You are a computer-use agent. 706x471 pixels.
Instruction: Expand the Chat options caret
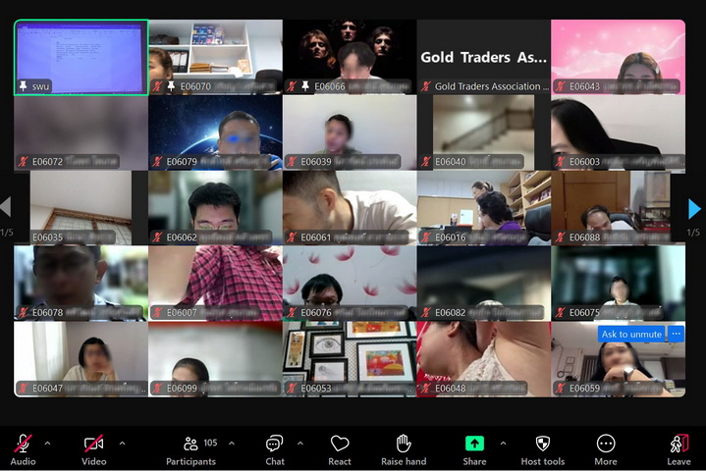(299, 443)
